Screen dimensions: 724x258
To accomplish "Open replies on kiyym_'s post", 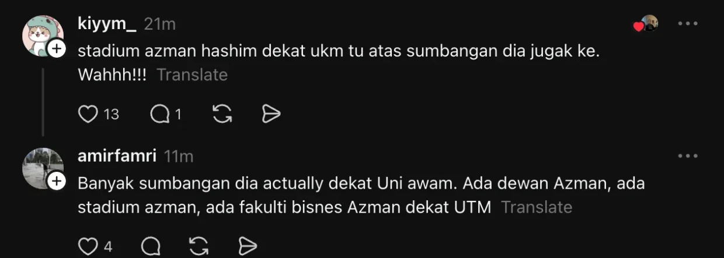I will click(159, 115).
